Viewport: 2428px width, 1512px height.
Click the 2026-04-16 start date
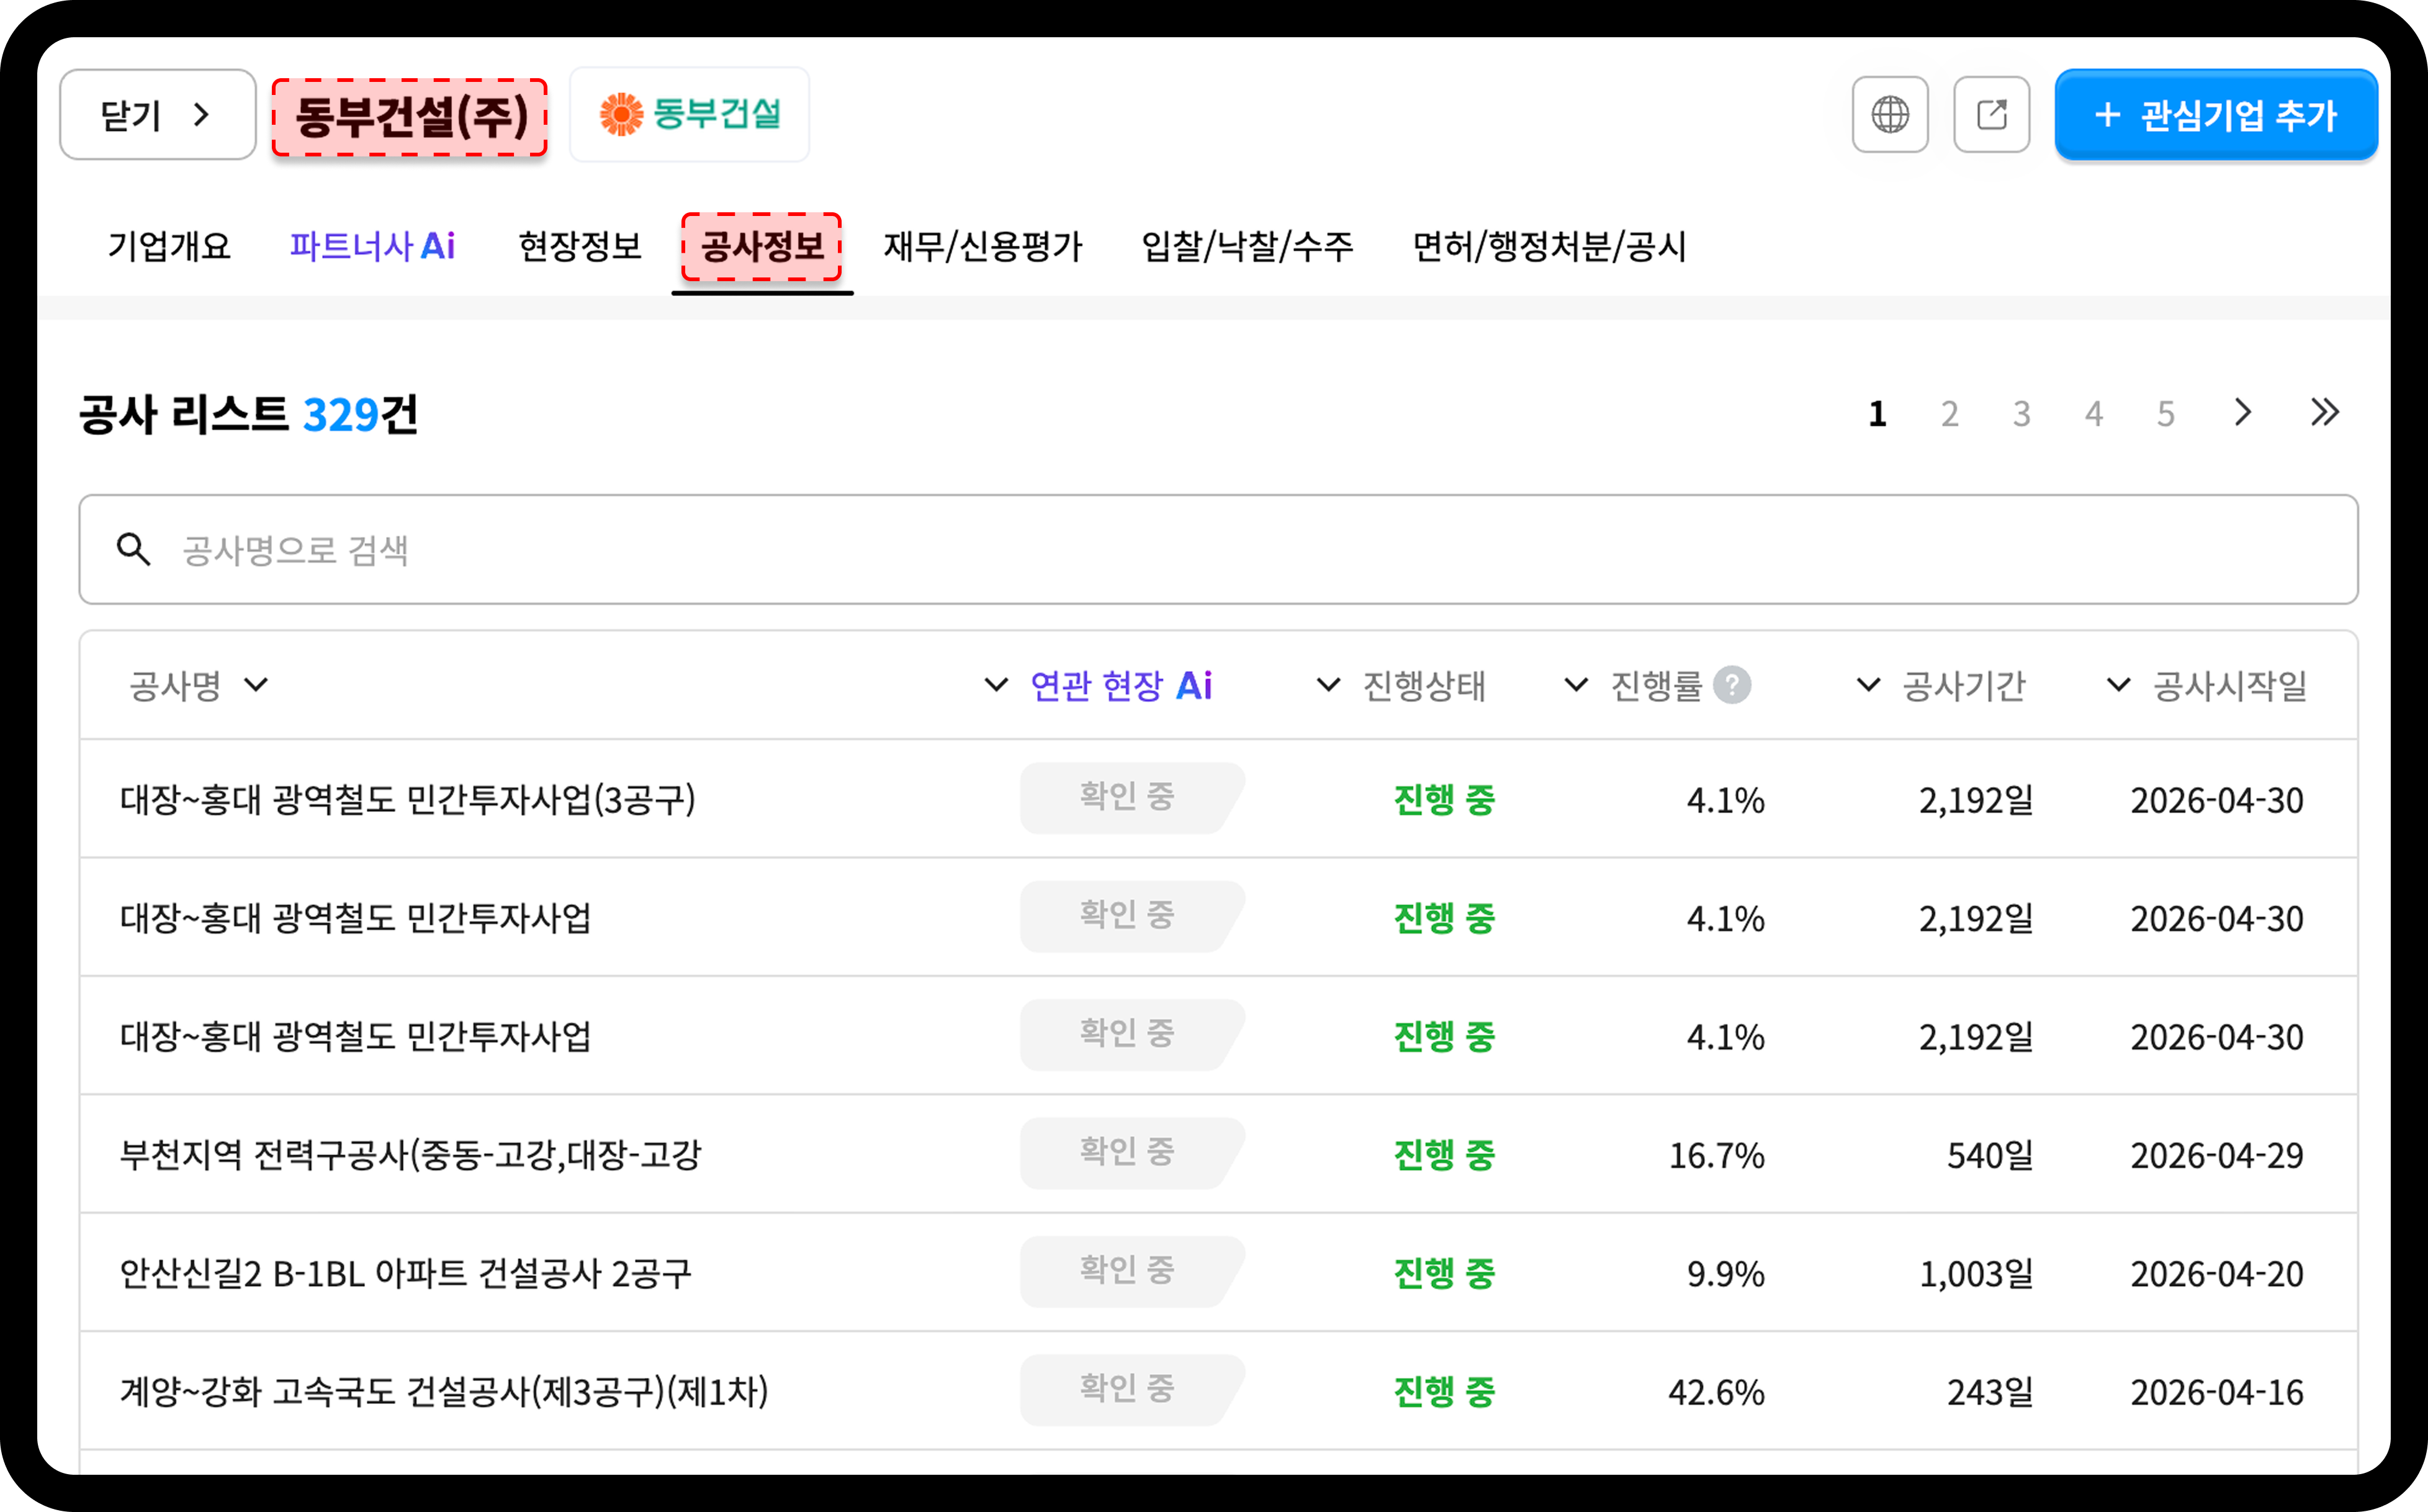click(x=2217, y=1392)
